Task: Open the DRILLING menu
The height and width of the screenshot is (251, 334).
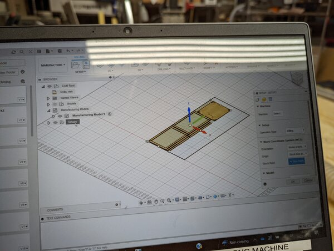Action: click(164, 69)
